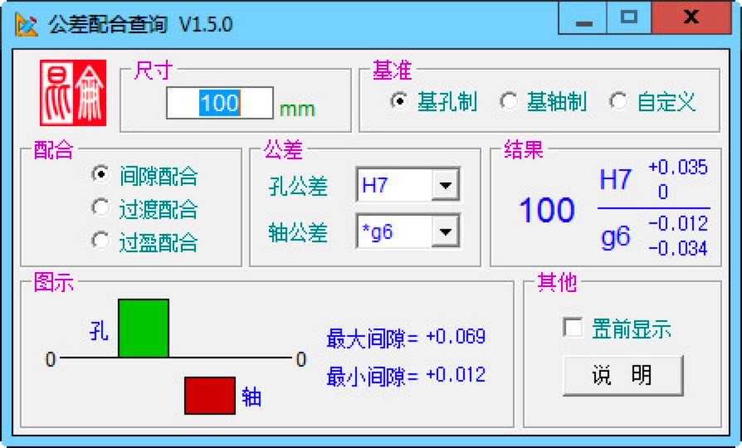Click the green hole tolerance bar

(144, 329)
